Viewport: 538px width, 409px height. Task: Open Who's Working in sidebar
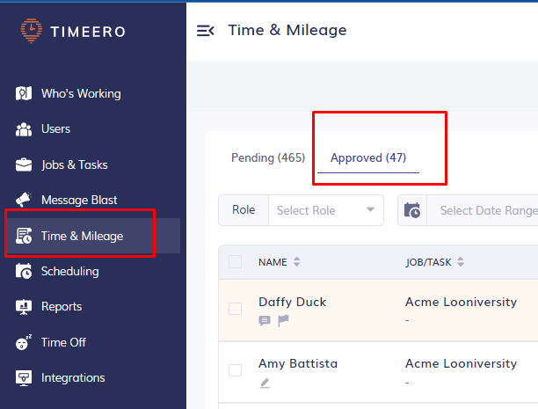(81, 93)
